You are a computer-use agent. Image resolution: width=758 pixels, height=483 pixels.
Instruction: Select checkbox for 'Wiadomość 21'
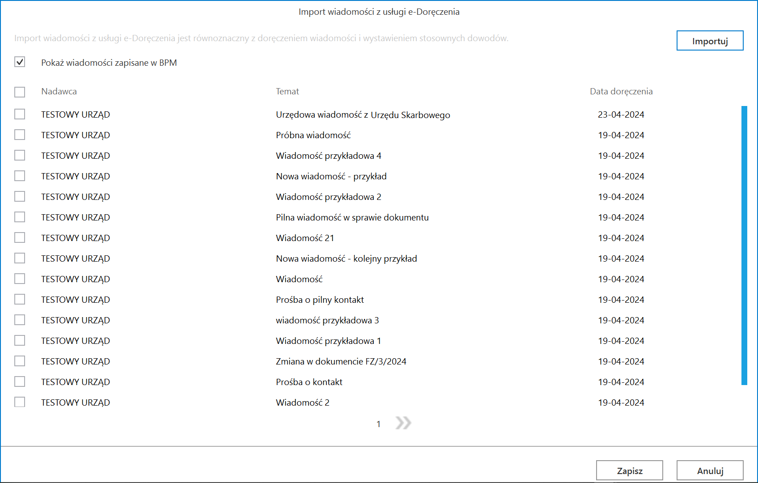(x=20, y=238)
